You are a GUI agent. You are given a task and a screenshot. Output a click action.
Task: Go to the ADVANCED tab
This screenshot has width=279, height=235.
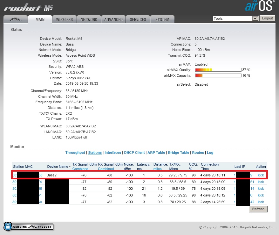coord(113,19)
